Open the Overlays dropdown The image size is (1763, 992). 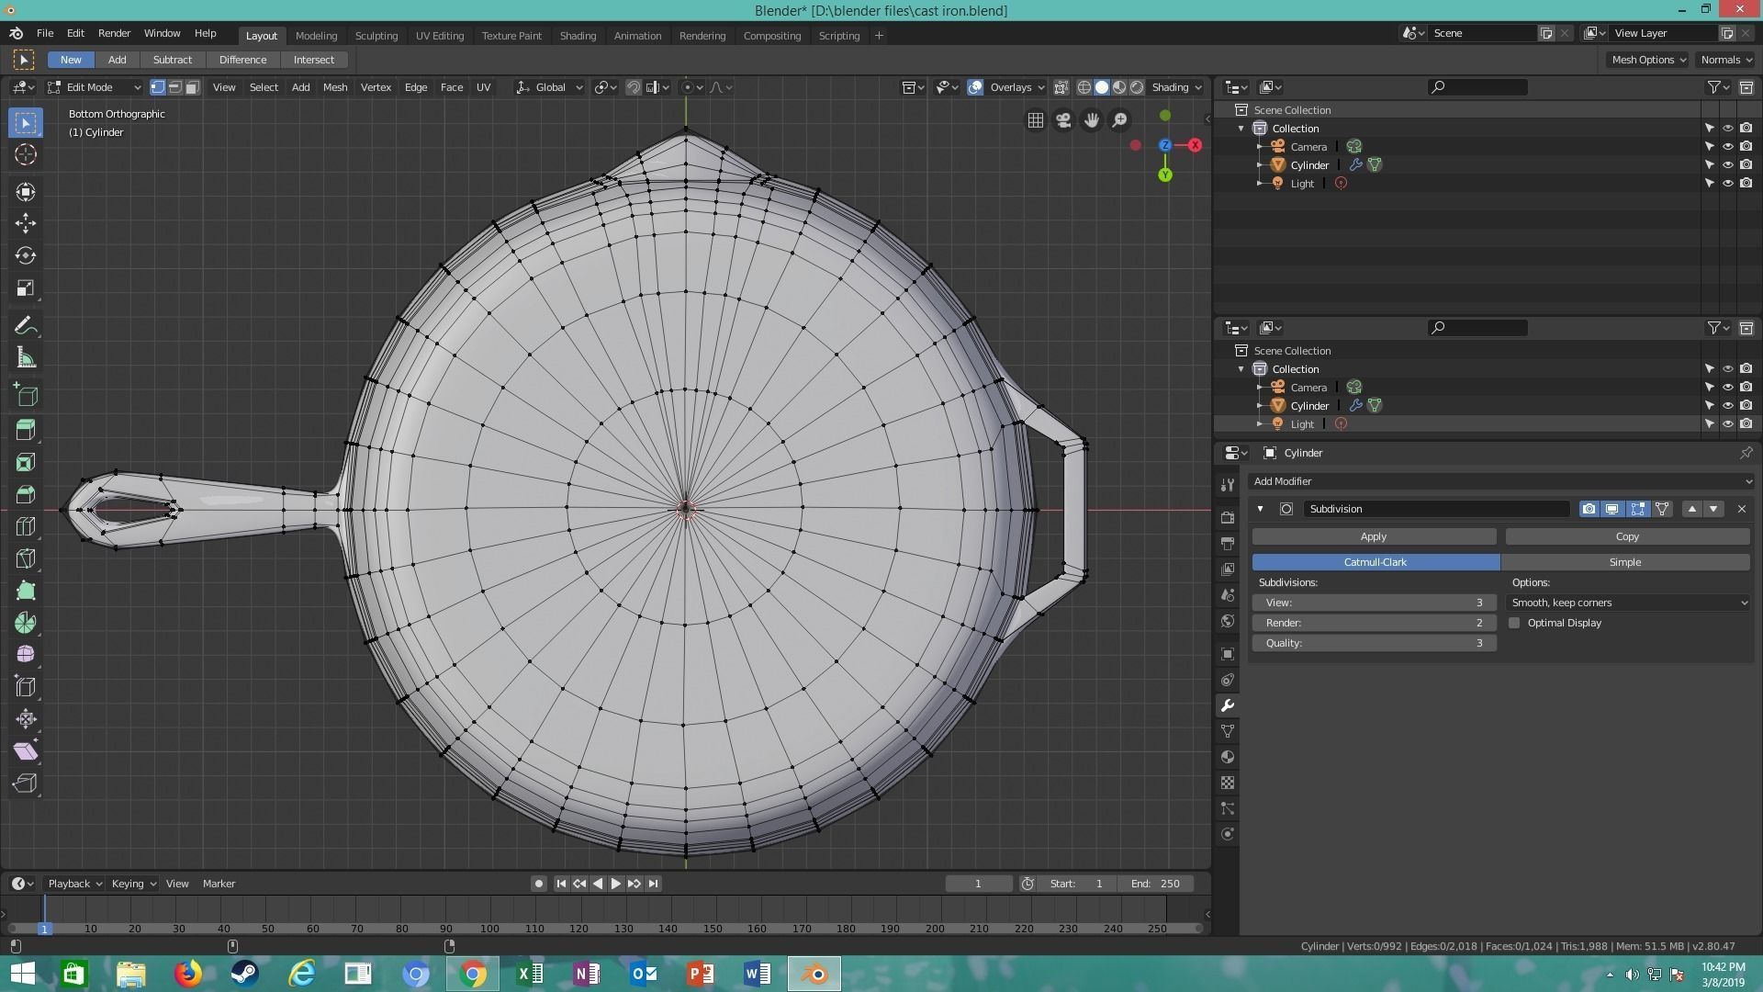pyautogui.click(x=1016, y=87)
